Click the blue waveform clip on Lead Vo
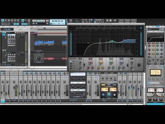The height and width of the screenshot is (124, 165). tap(44, 43)
